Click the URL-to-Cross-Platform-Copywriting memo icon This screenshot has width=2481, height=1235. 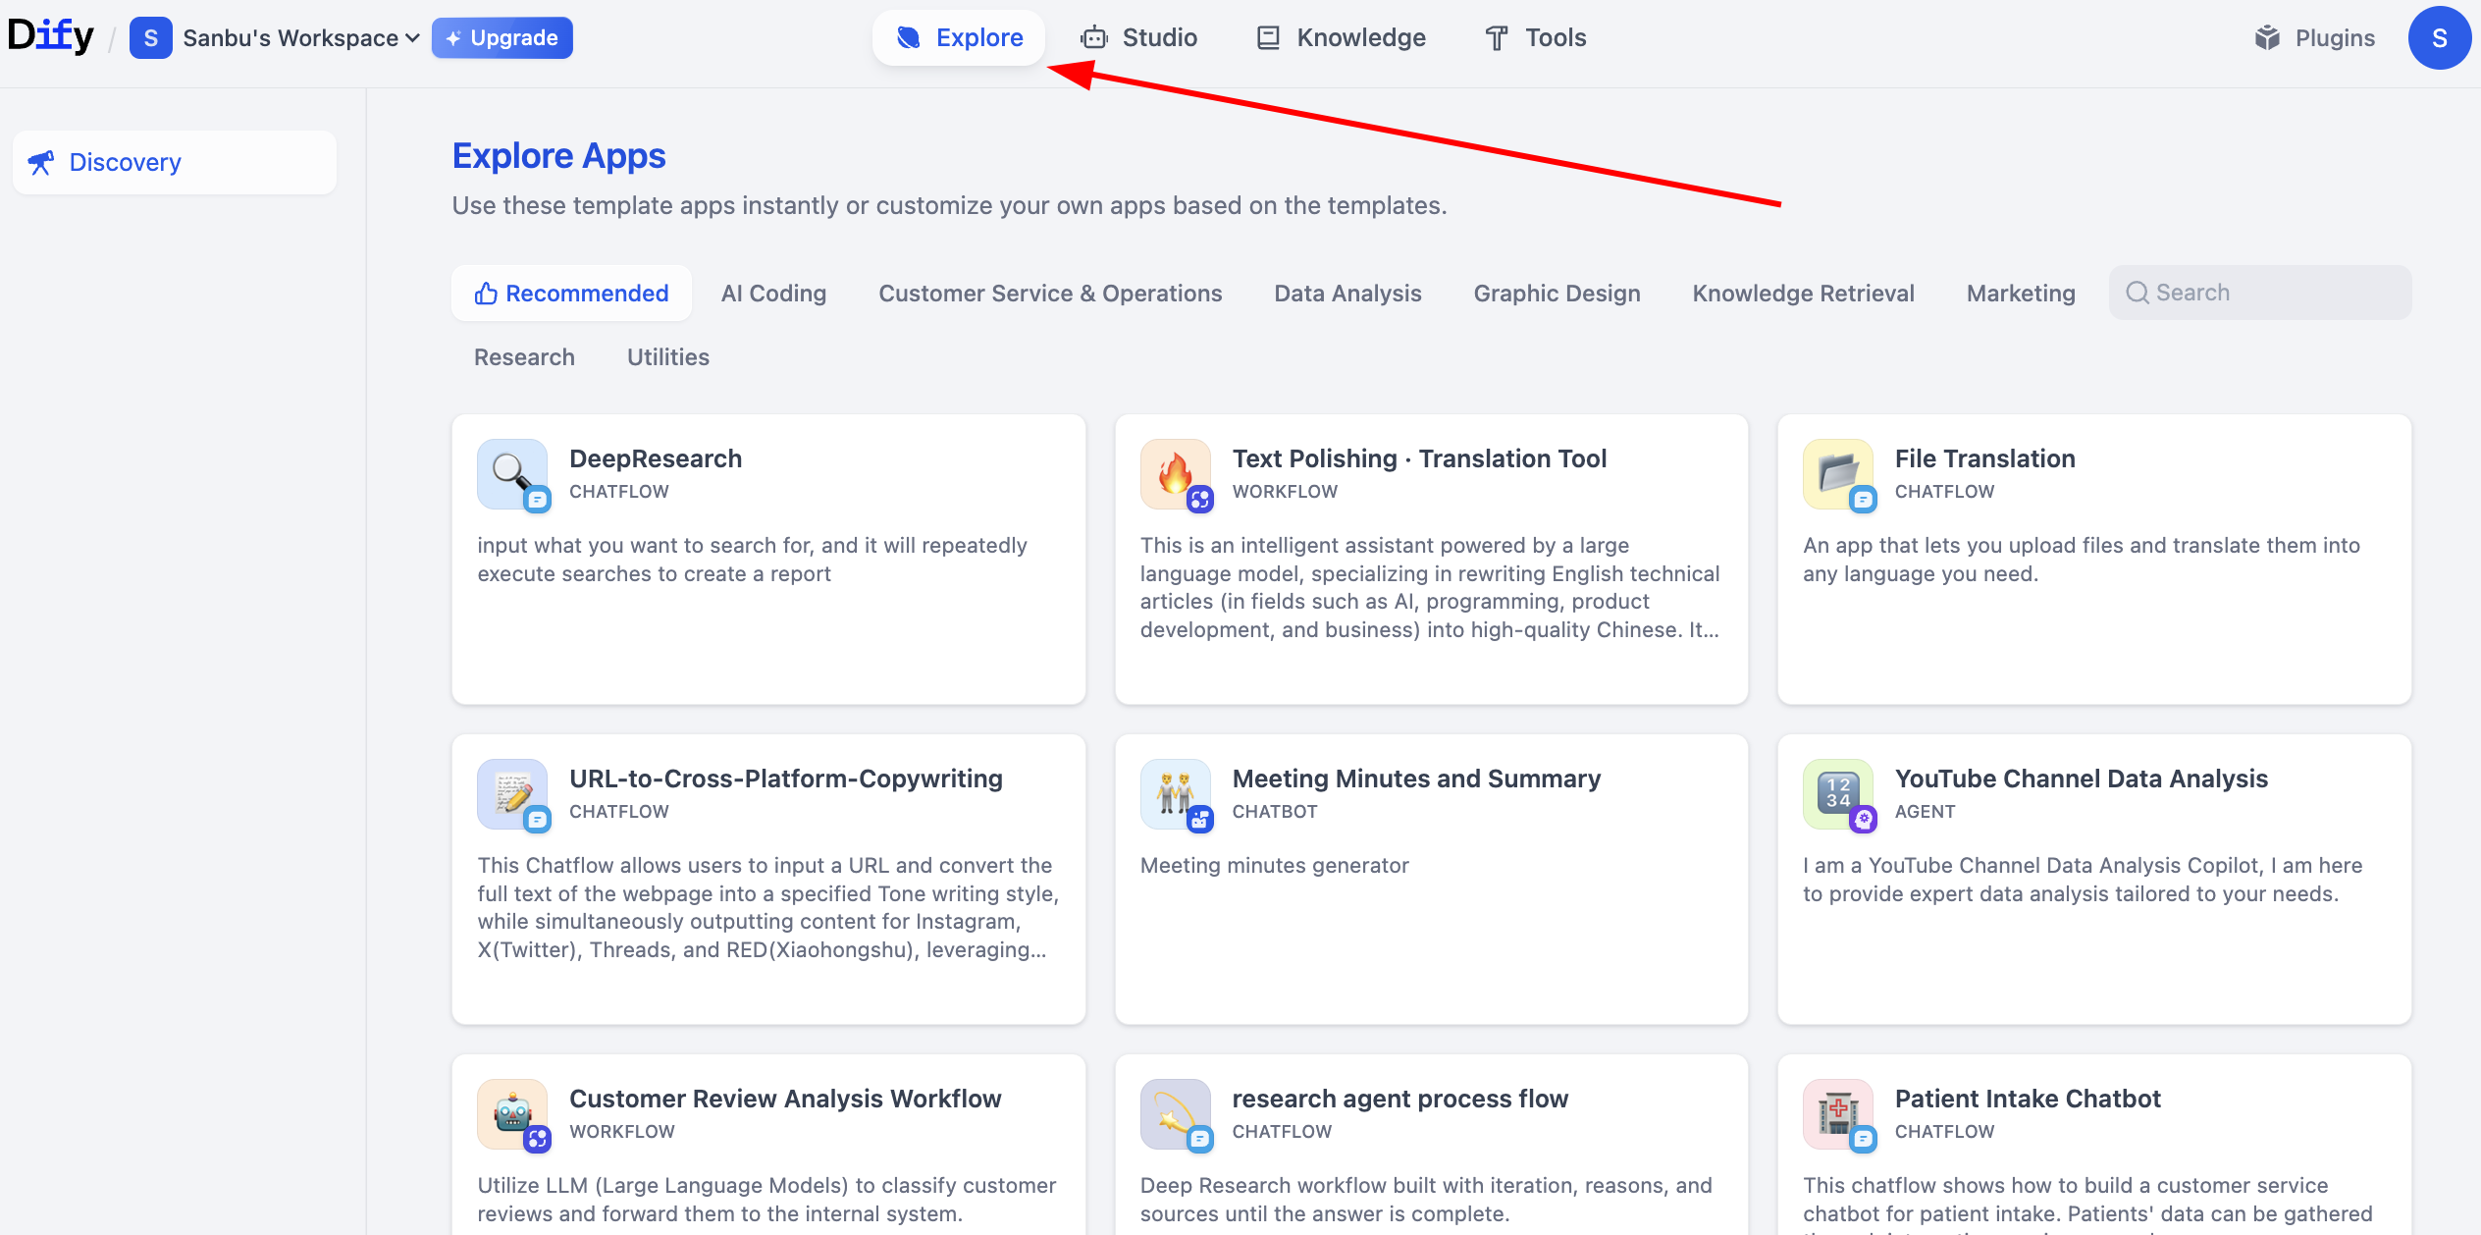pyautogui.click(x=512, y=793)
